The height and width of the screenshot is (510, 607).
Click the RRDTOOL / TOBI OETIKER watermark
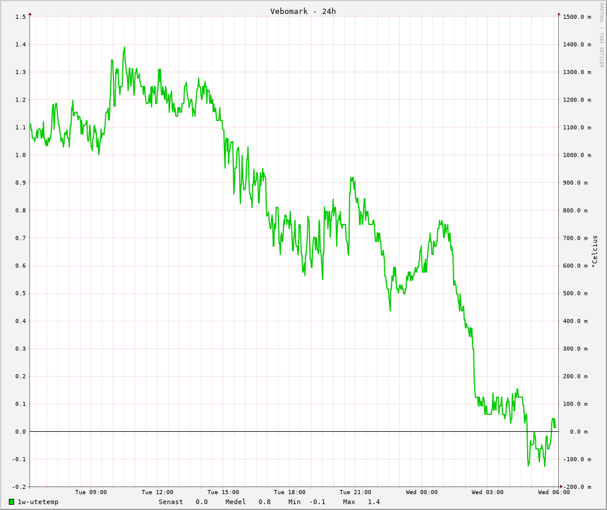[x=601, y=35]
